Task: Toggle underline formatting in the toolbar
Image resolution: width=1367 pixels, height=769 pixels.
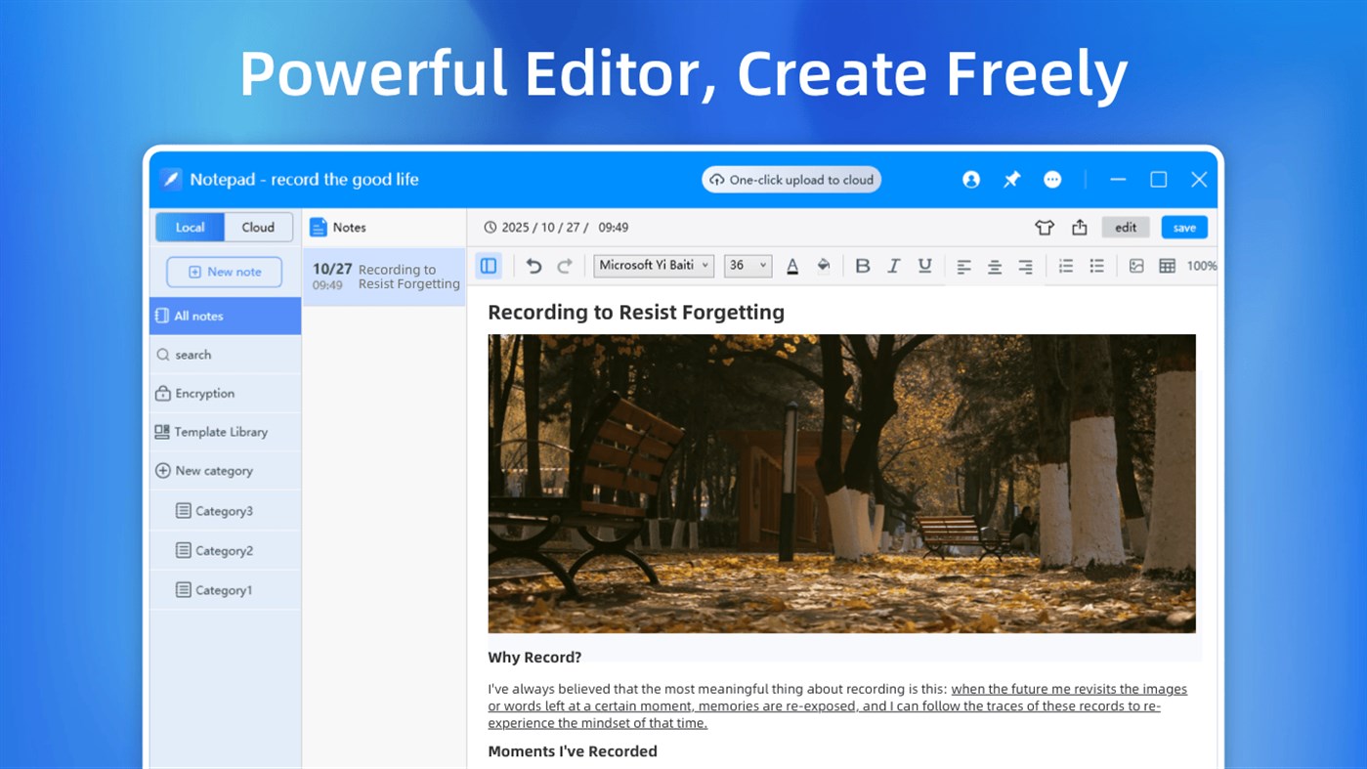Action: point(924,265)
